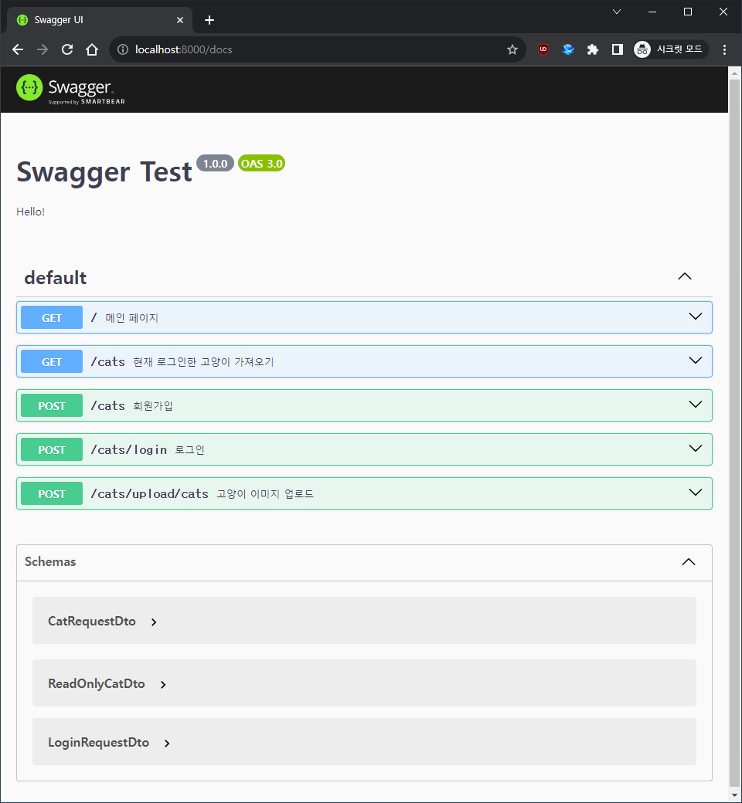Click '현재 로그인한 고양이 가져오기' summary text
The height and width of the screenshot is (803, 742).
(203, 361)
